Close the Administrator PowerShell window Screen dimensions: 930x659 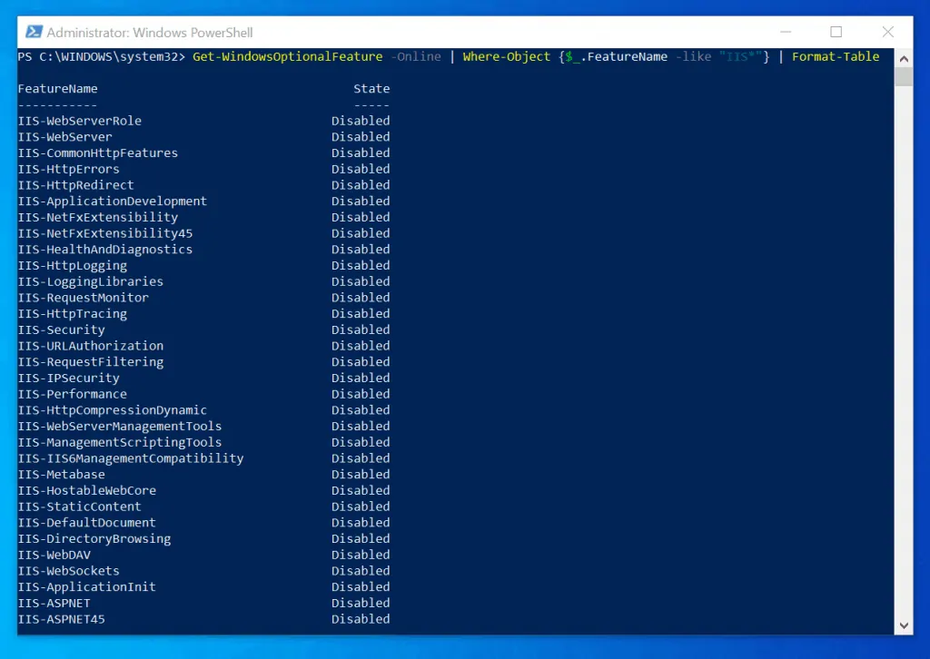888,32
